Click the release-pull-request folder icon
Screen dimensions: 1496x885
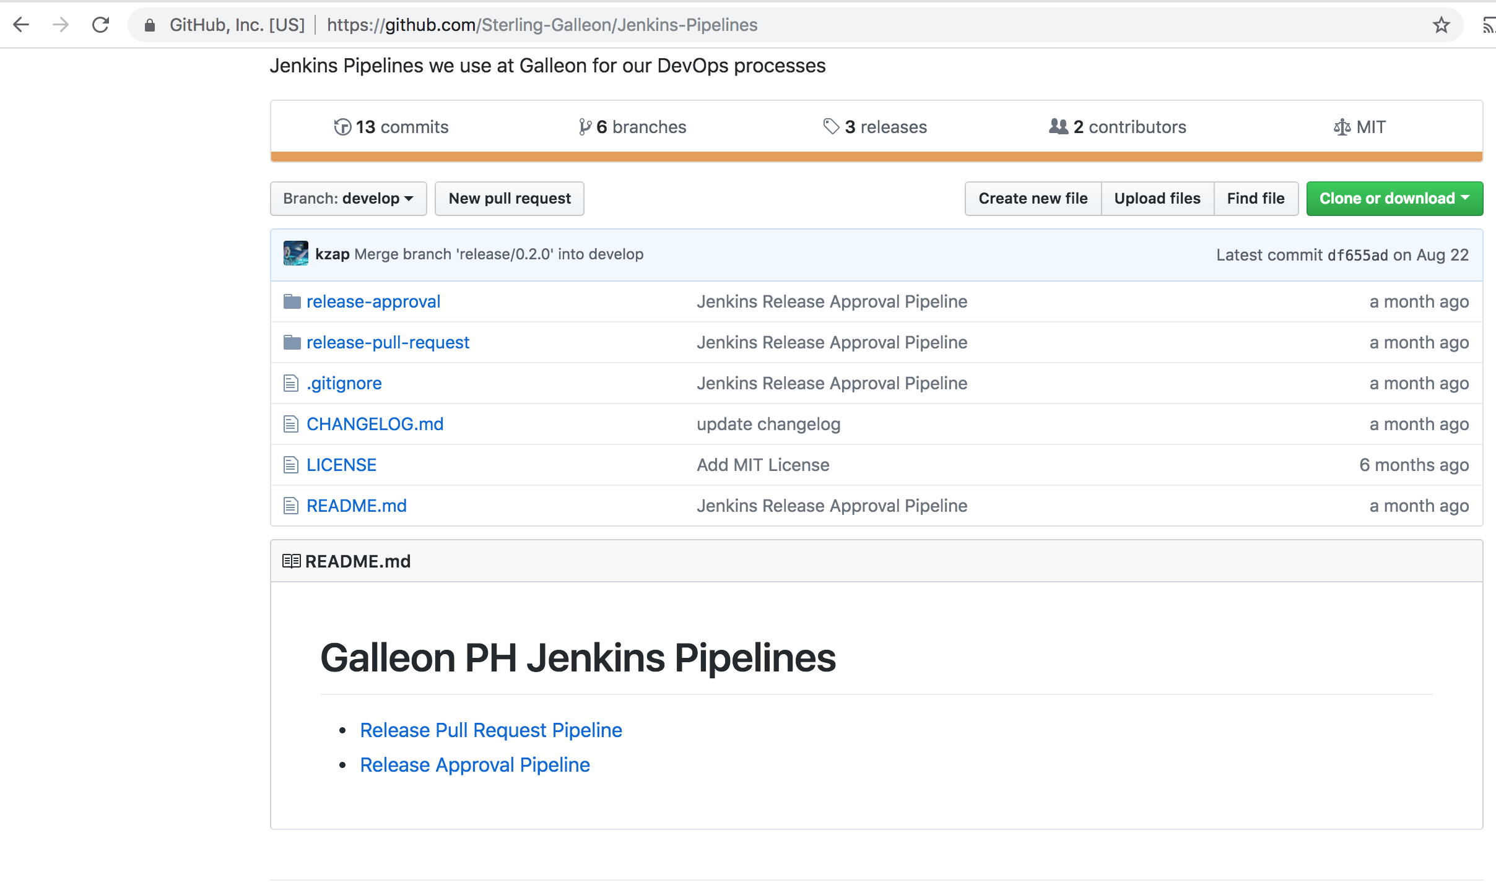[292, 342]
